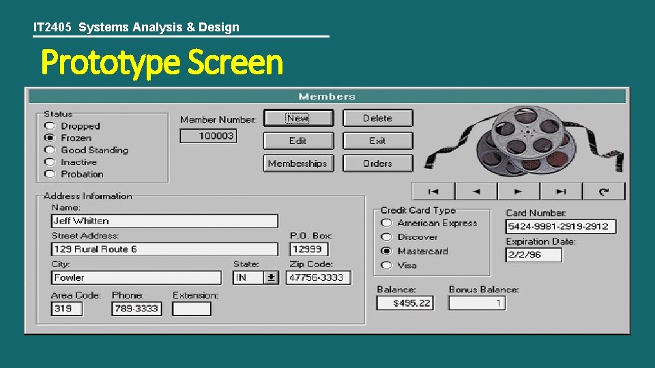Choose American Express card type

387,224
